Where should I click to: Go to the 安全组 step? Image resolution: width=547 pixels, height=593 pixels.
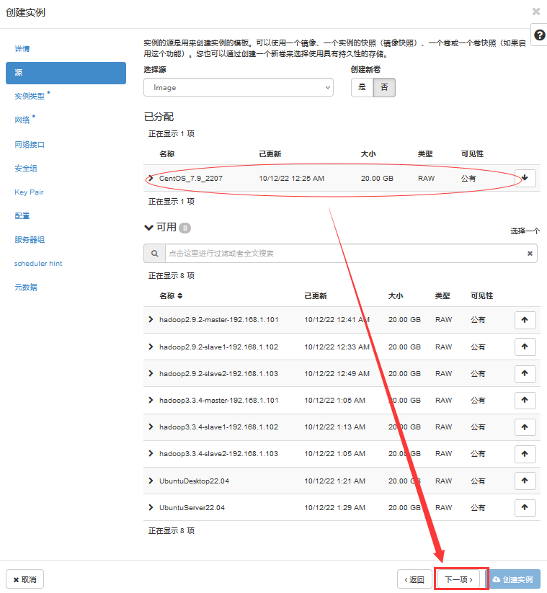(26, 169)
